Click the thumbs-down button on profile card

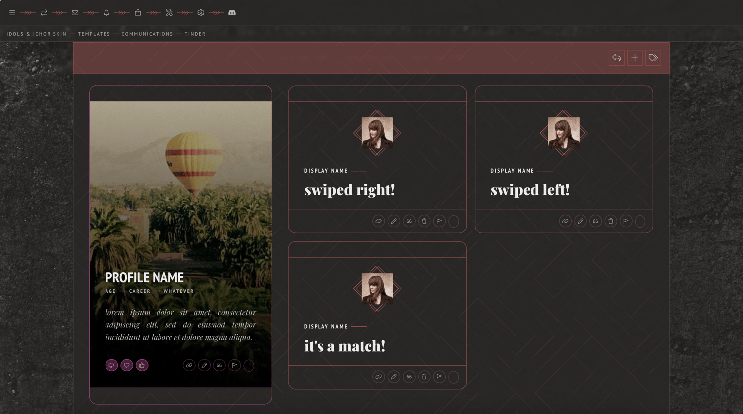click(111, 365)
